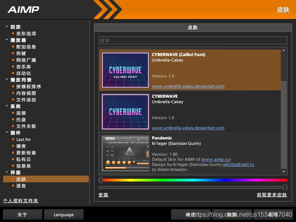The width and height of the screenshot is (296, 222).
Task: Select 热键 in the settings tree
Action: pos(21,53)
